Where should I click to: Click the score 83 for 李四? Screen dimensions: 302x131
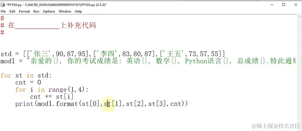coord(126,54)
